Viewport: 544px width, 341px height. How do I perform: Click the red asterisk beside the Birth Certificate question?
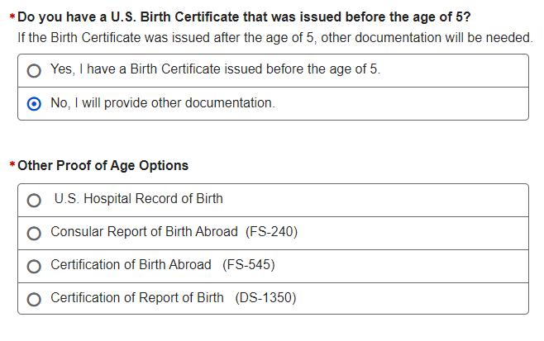click(12, 17)
